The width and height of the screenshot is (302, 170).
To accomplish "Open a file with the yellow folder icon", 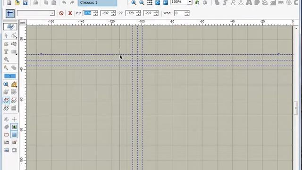I will pyautogui.click(x=17, y=2).
